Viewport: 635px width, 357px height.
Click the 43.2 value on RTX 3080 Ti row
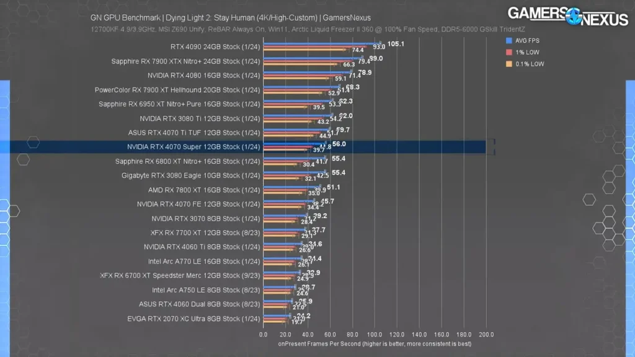tap(323, 122)
